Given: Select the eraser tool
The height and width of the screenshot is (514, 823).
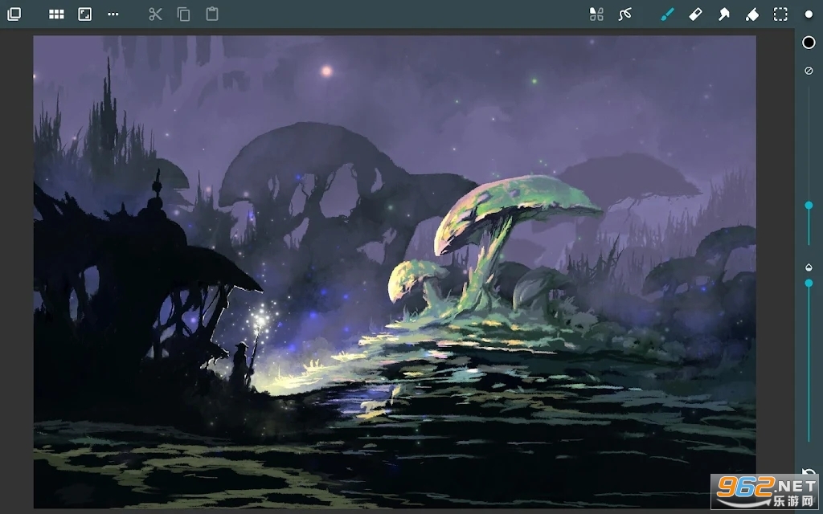Looking at the screenshot, I should (x=696, y=14).
